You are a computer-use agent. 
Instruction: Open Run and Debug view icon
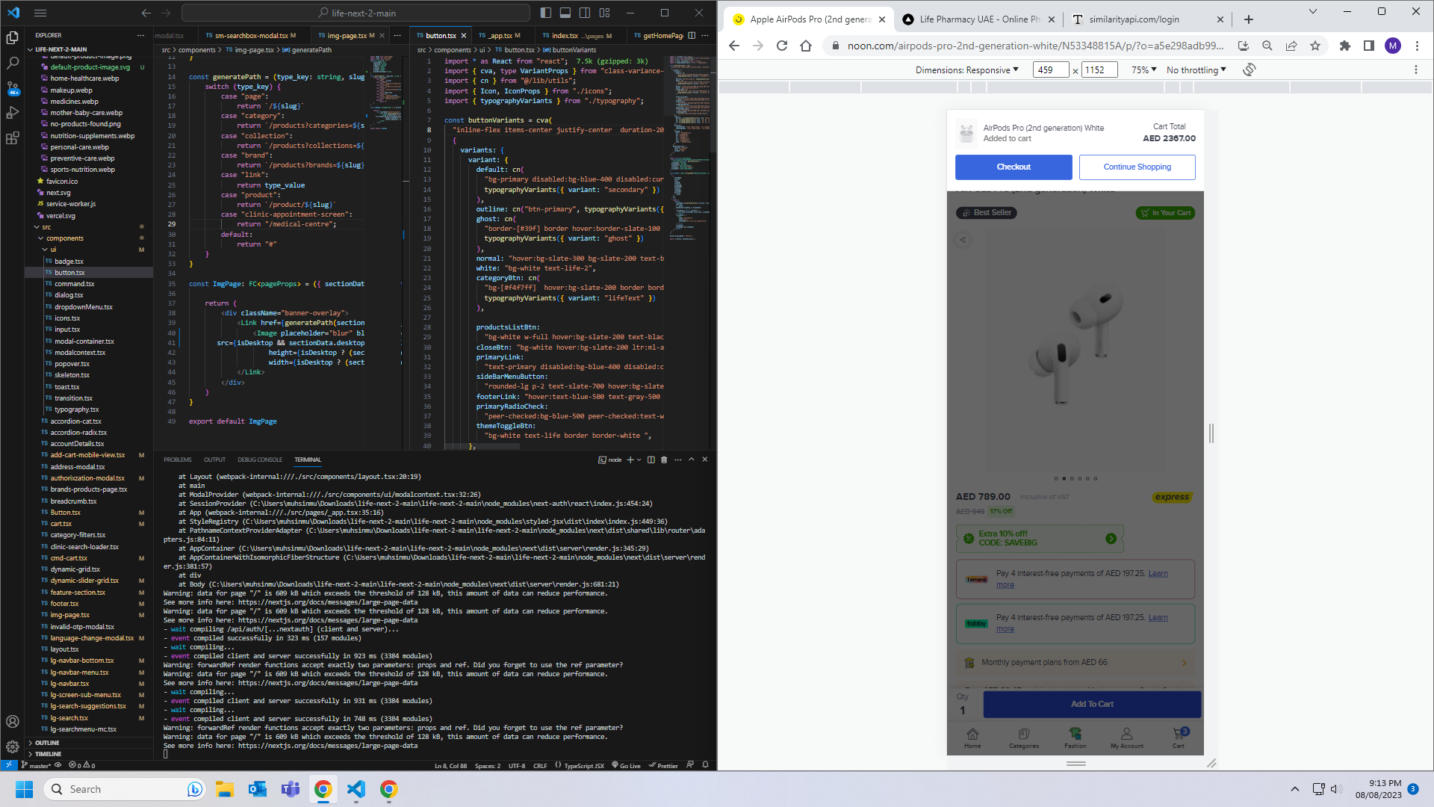click(x=13, y=114)
